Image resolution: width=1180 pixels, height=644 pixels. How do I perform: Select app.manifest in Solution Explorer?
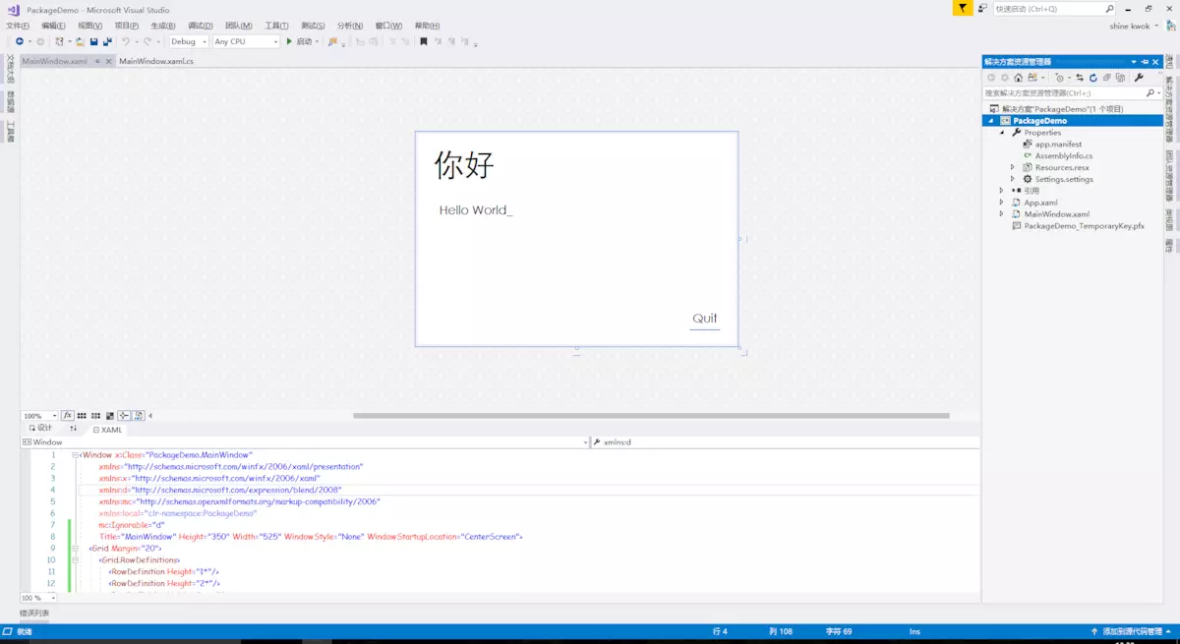1058,145
